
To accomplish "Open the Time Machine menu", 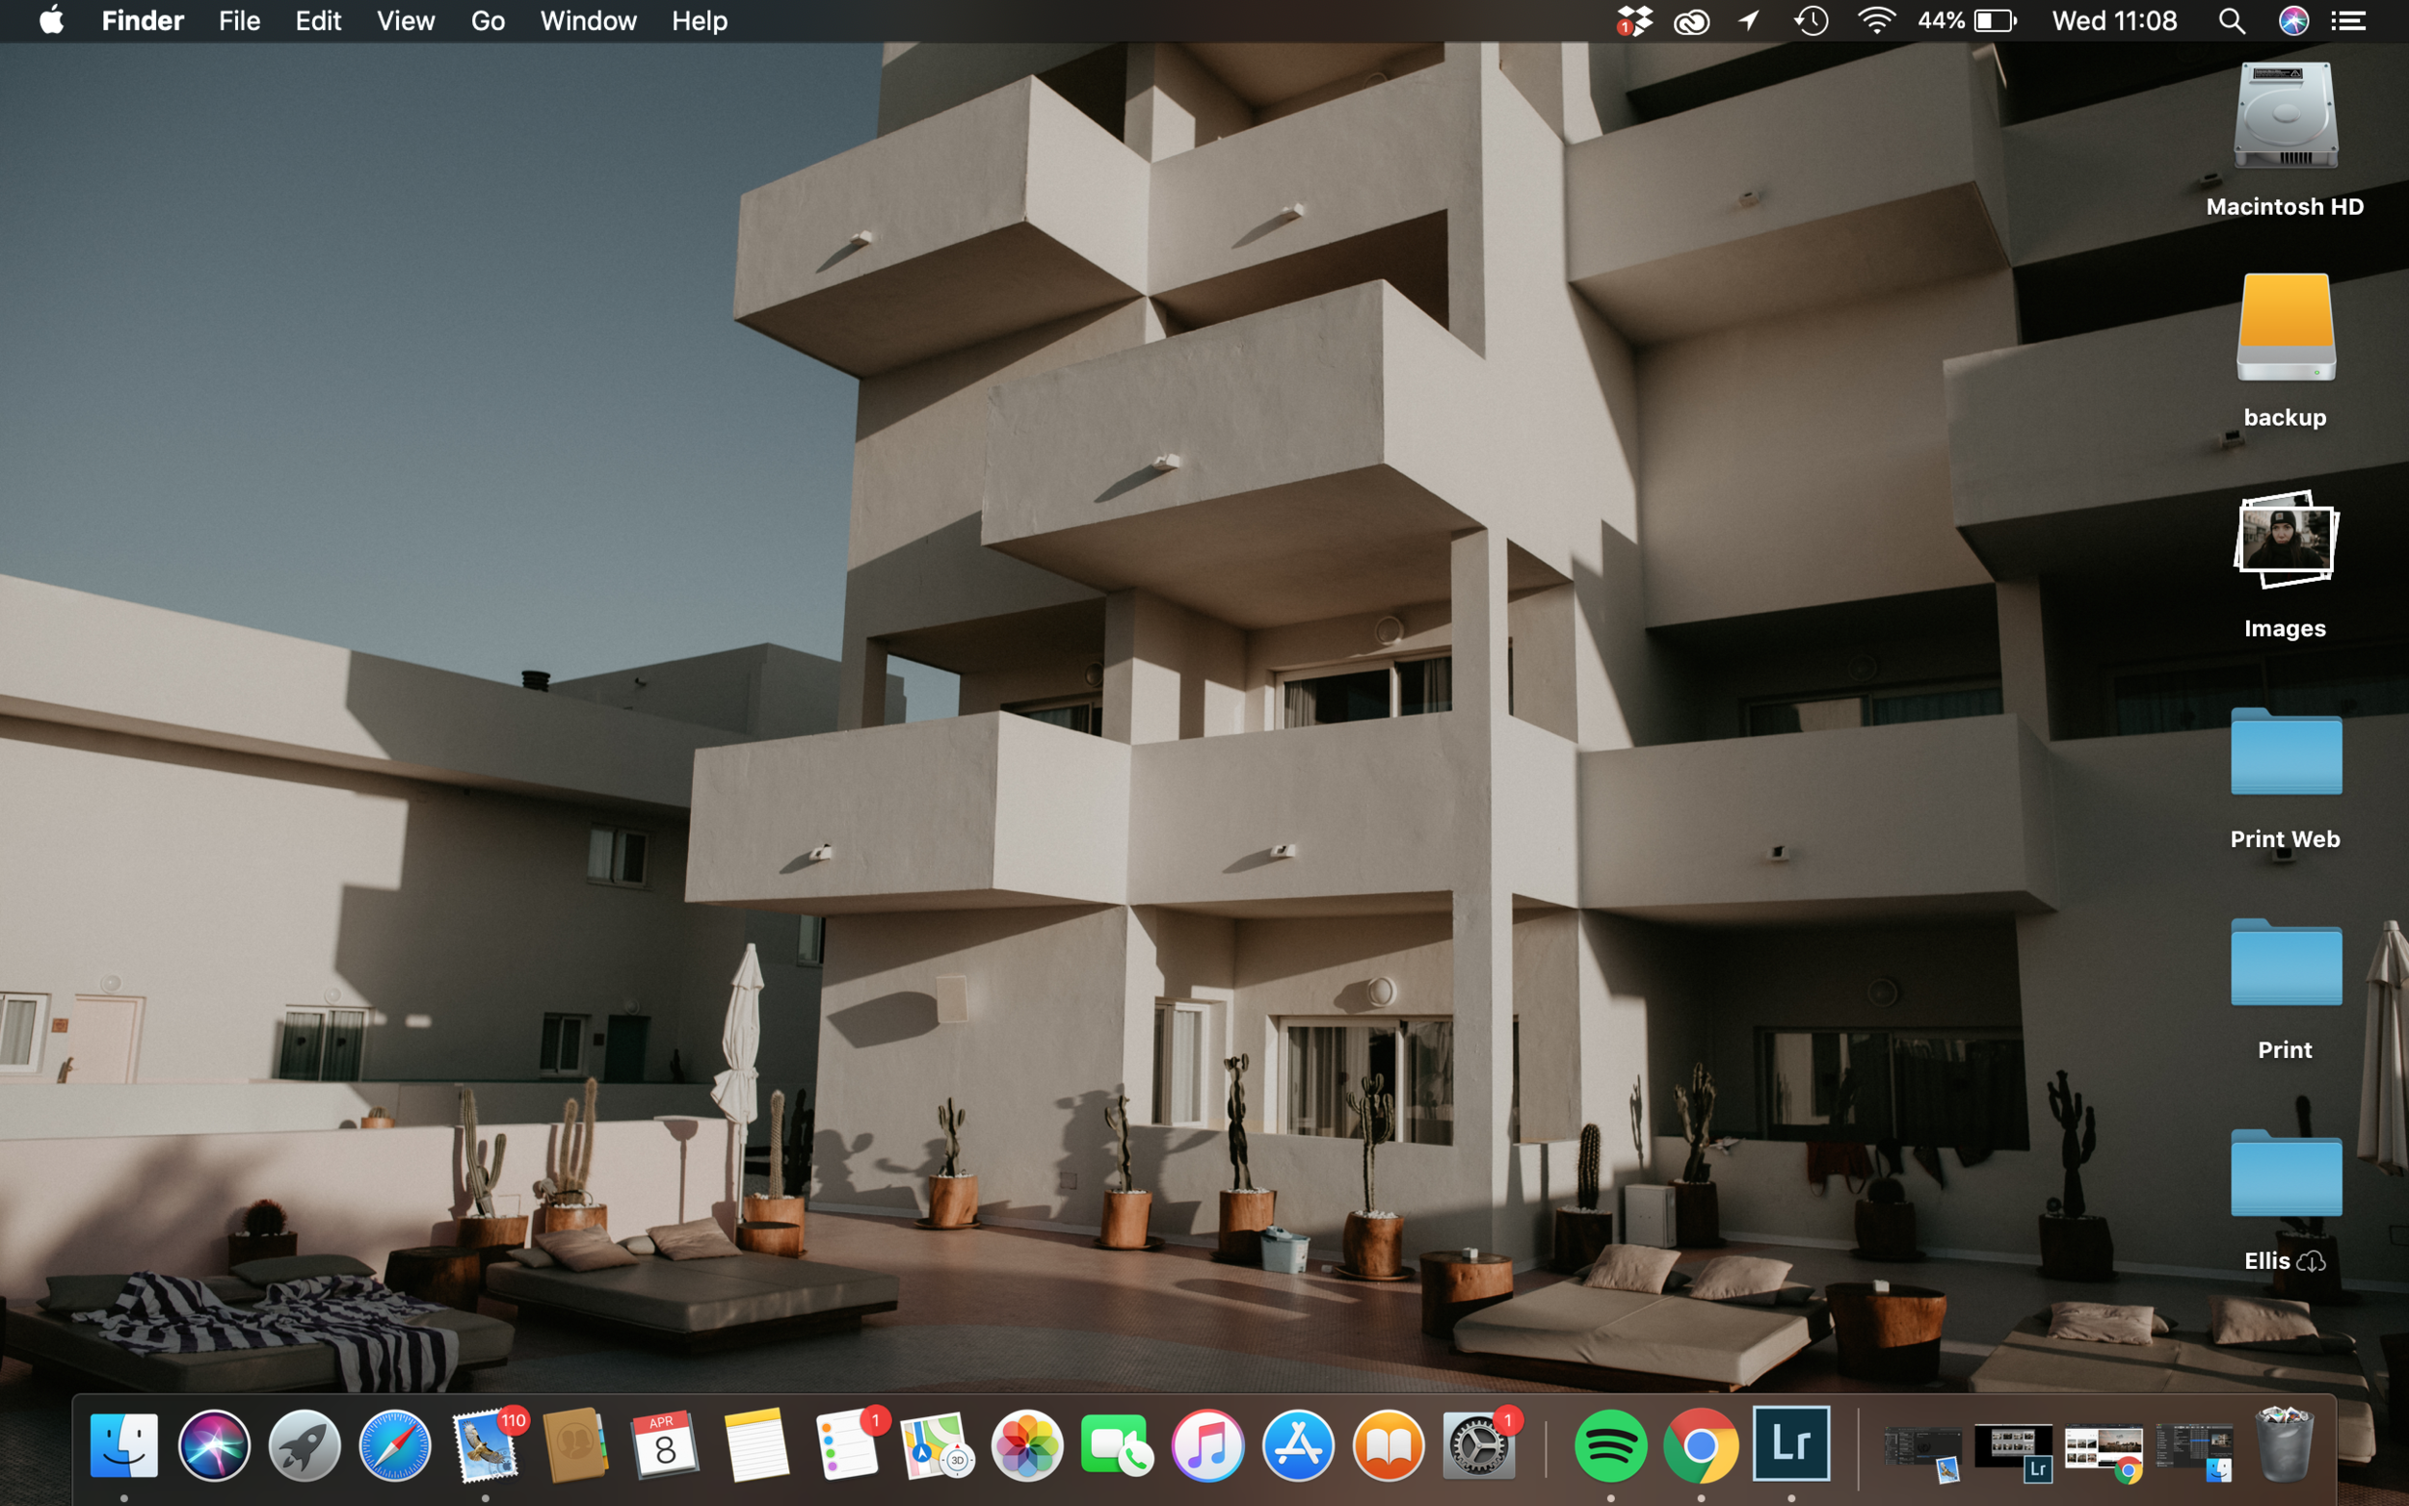I will (1812, 20).
